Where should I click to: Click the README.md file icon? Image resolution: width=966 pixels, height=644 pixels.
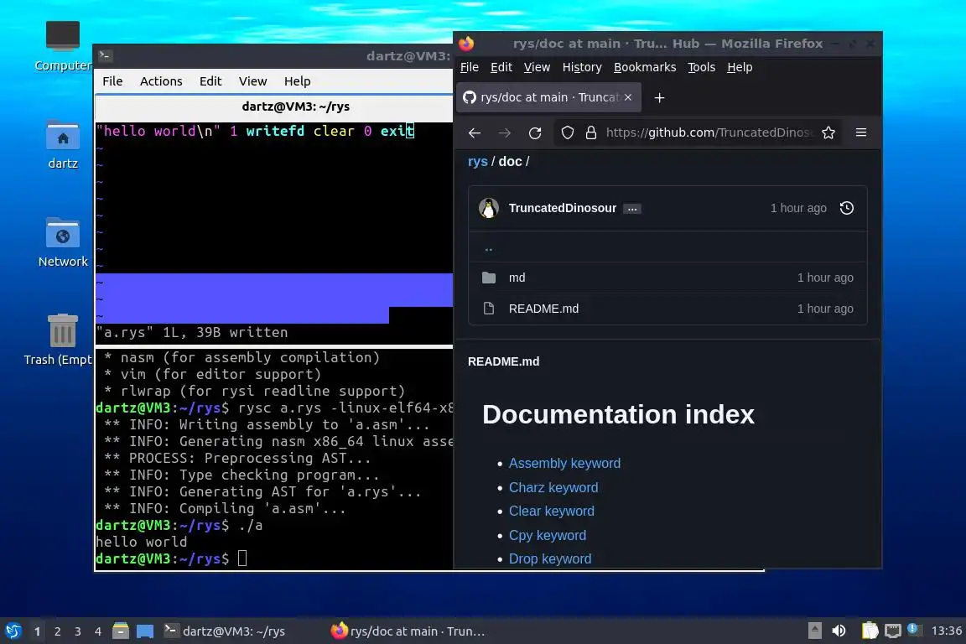(x=489, y=309)
